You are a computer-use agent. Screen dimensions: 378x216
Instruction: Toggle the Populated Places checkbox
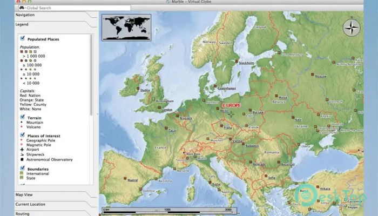23,38
